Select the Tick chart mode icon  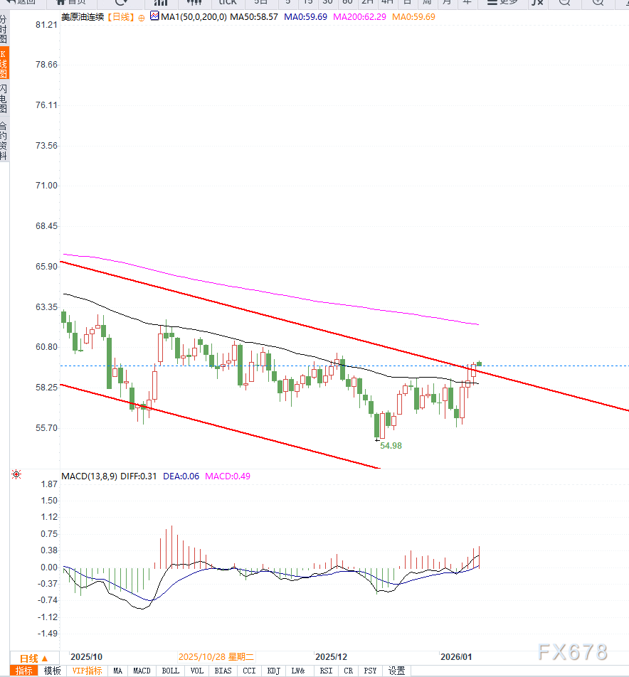[227, 4]
